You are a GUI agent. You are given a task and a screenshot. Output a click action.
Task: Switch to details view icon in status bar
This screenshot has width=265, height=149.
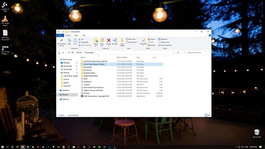pyautogui.click(x=206, y=115)
